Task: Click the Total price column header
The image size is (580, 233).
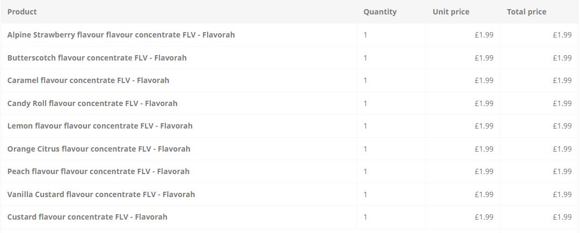Action: coord(526,12)
